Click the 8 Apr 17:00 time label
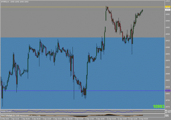Image resolution: width=171 pixels, height=120 pixels. 89,119
